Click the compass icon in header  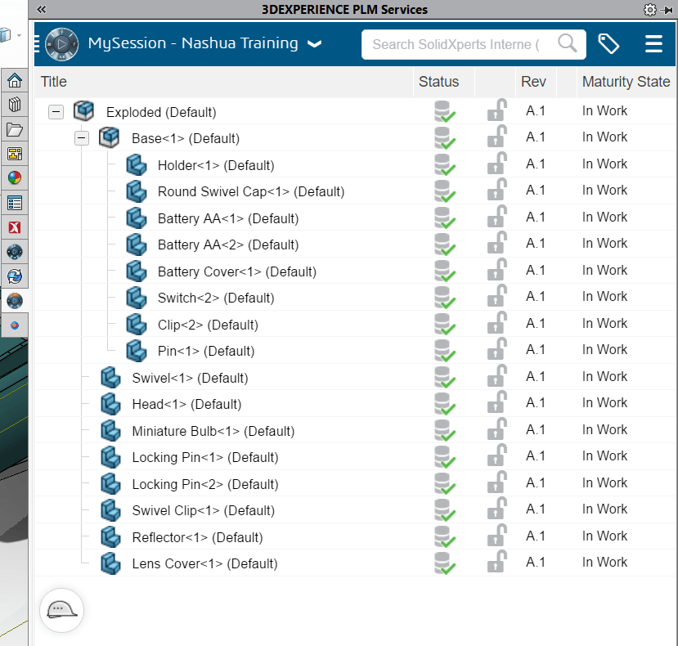62,44
